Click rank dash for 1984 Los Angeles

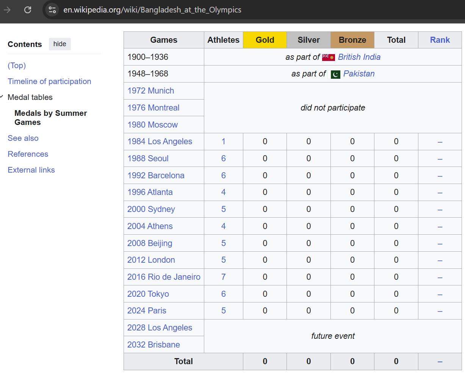(440, 142)
